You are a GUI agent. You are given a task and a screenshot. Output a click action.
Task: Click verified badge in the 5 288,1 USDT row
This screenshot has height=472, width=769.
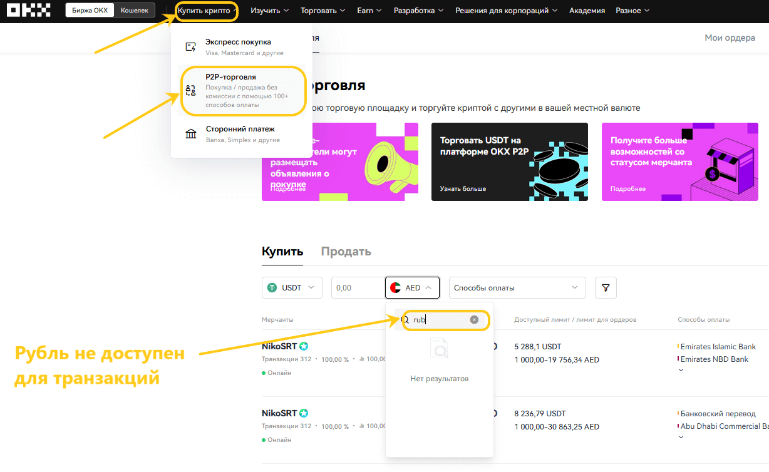click(x=304, y=346)
